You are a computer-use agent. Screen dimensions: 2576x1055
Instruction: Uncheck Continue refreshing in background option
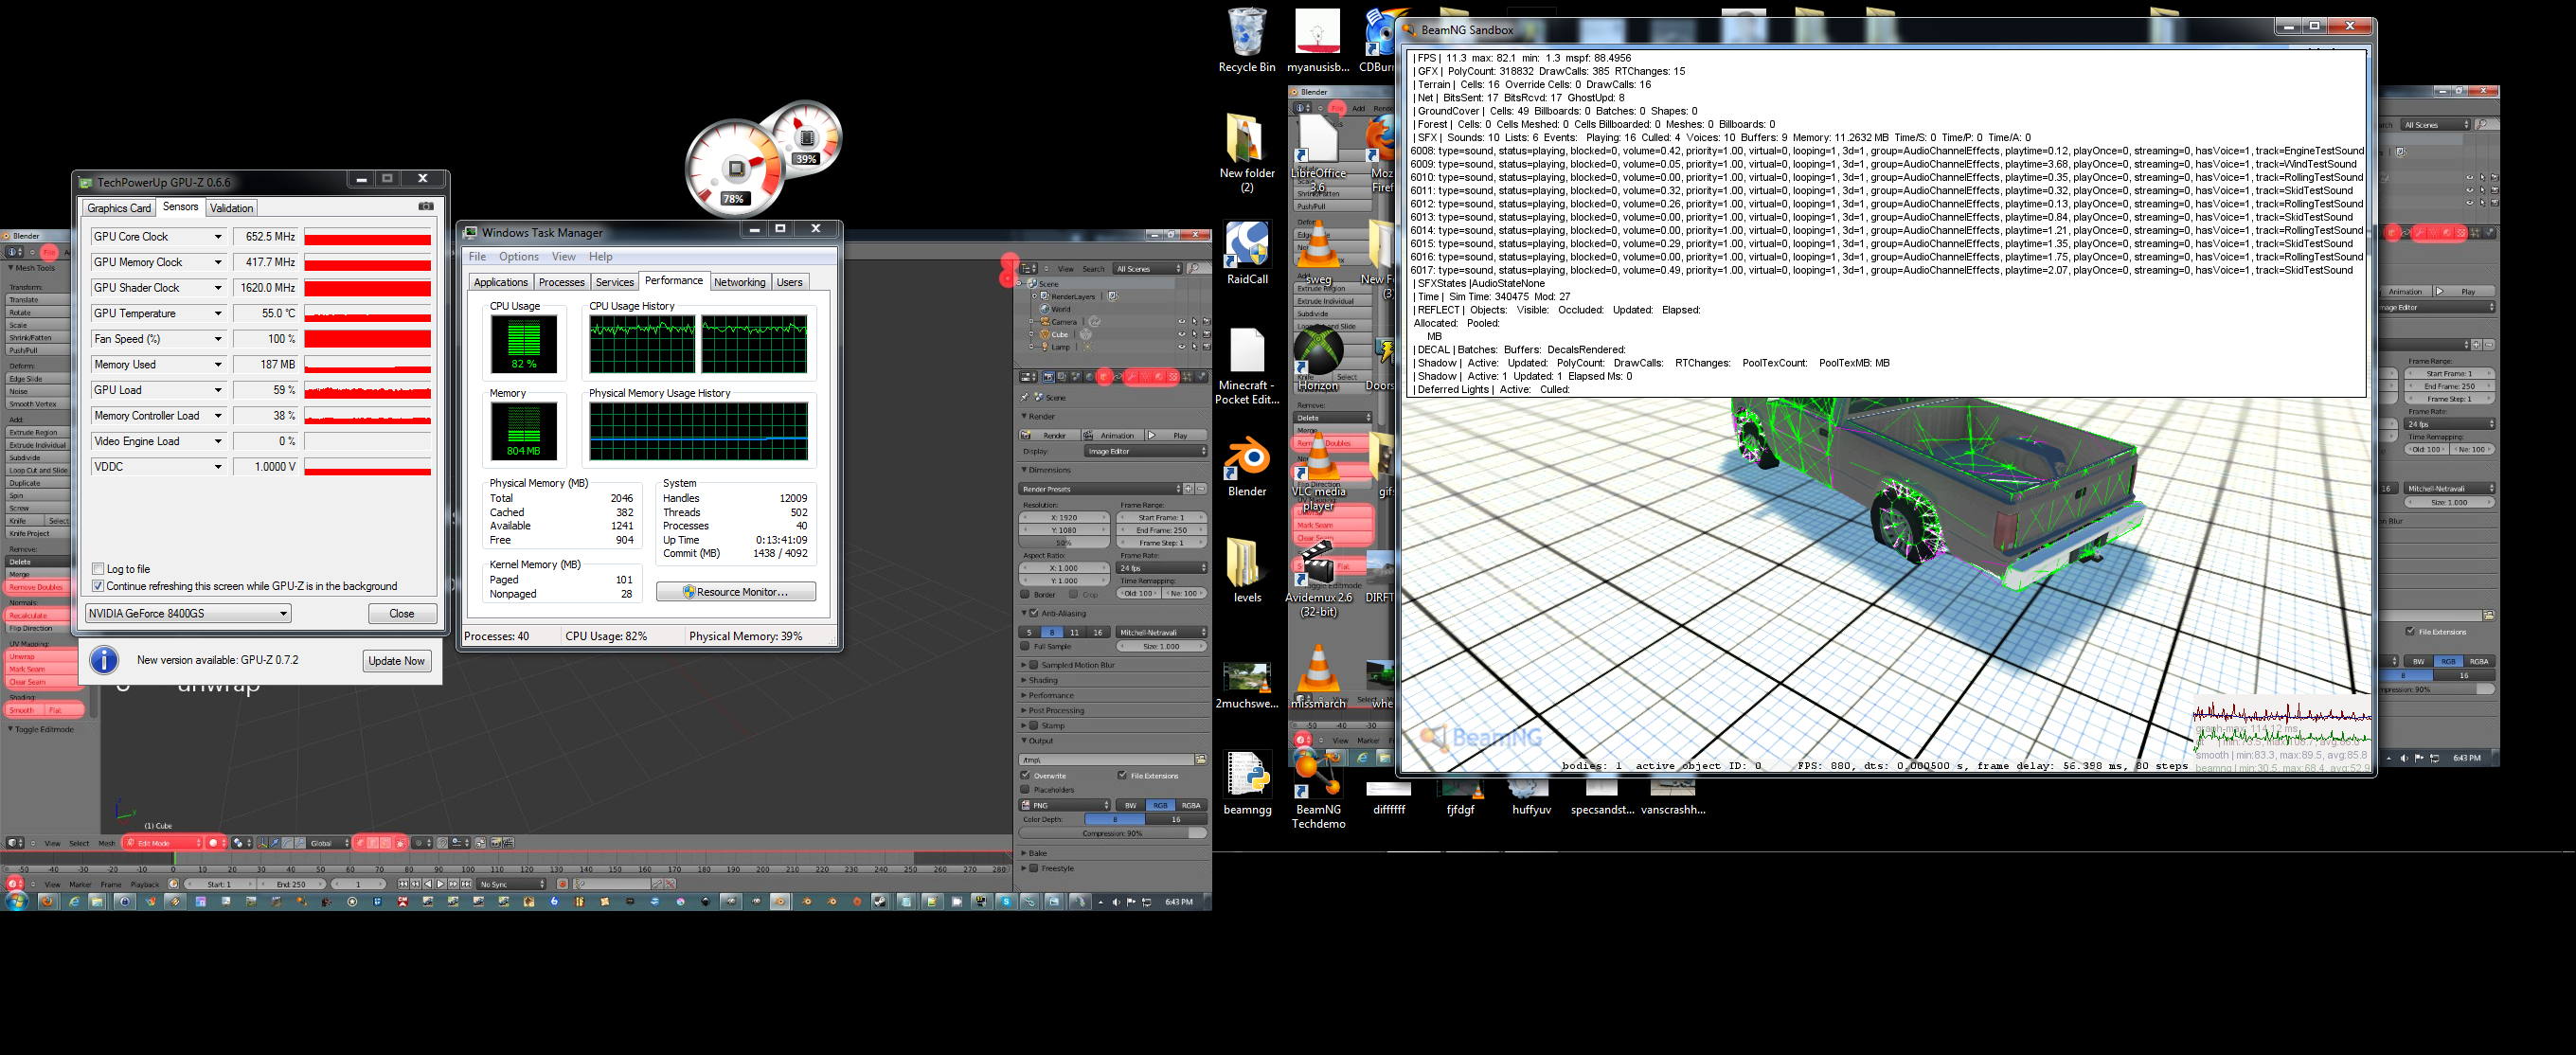(98, 586)
